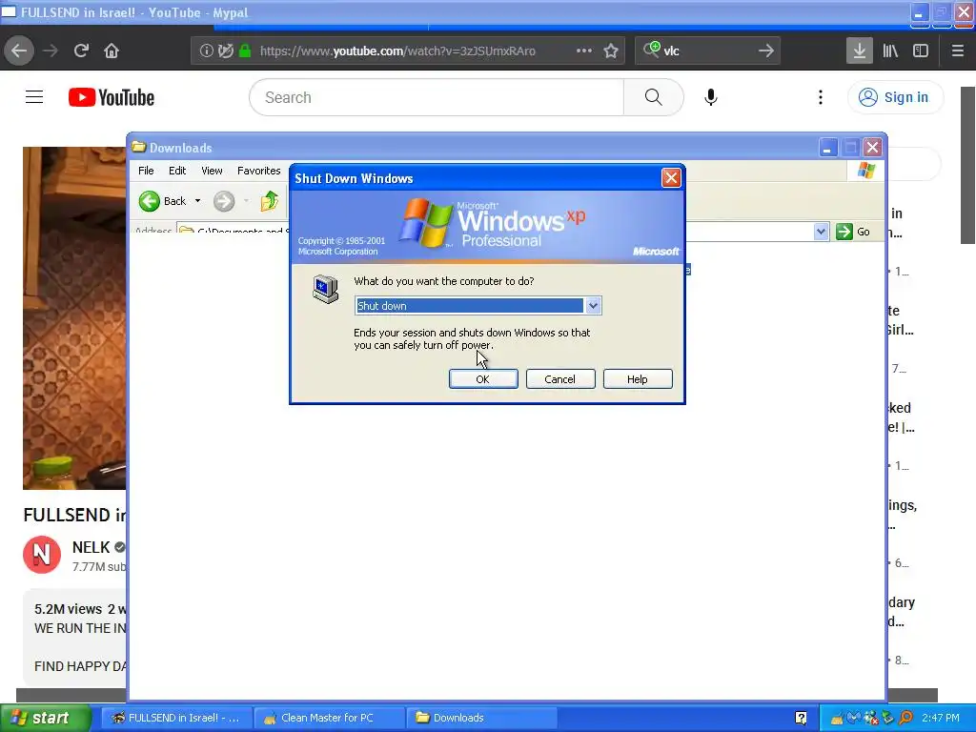976x732 pixels.
Task: Toggle the browser sidebar icon
Action: click(921, 51)
